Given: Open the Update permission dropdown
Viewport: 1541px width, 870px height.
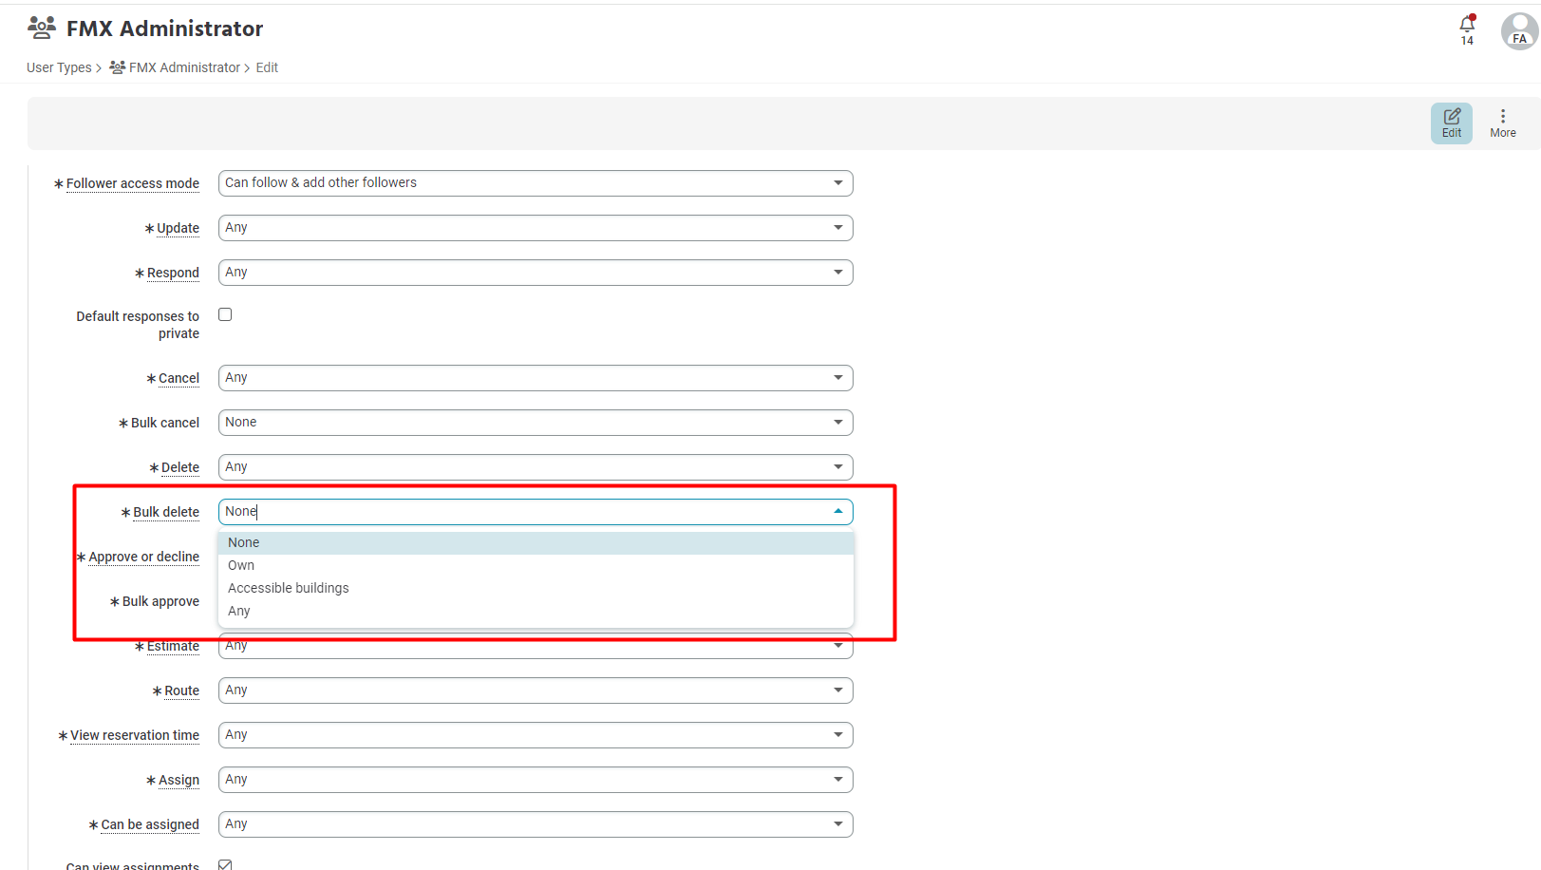Looking at the screenshot, I should pyautogui.click(x=536, y=228).
